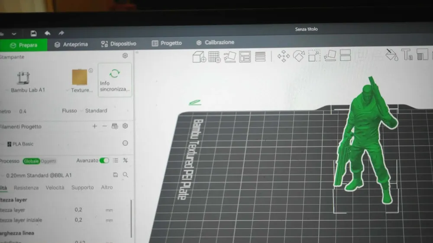Select the Lay on face tool
Viewport: 433px width, 243px height.
(x=330, y=55)
